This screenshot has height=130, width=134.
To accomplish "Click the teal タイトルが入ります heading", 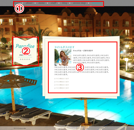I will [64, 47].
